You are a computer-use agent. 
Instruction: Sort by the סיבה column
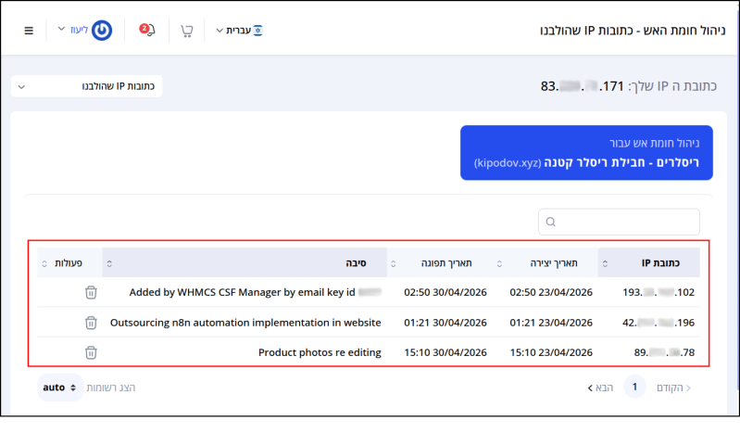point(245,262)
